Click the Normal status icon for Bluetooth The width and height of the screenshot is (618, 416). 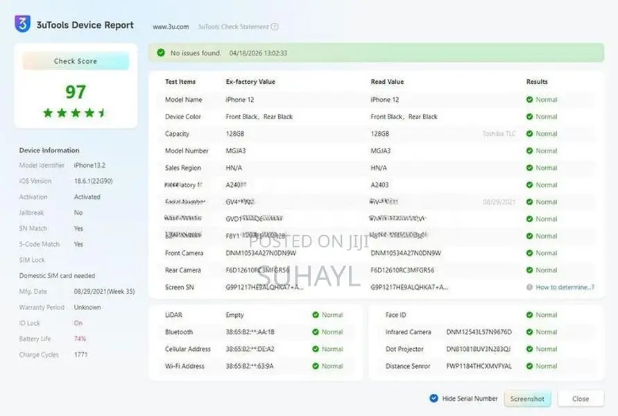pos(316,332)
